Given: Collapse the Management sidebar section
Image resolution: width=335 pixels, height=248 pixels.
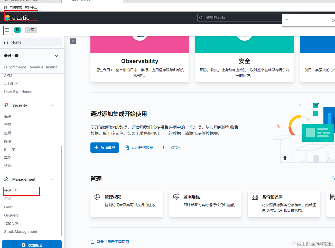Looking at the screenshot, I should [x=52, y=179].
